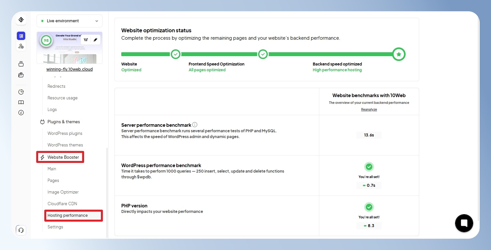
Task: Expand the Live environment dropdown
Action: tap(70, 21)
